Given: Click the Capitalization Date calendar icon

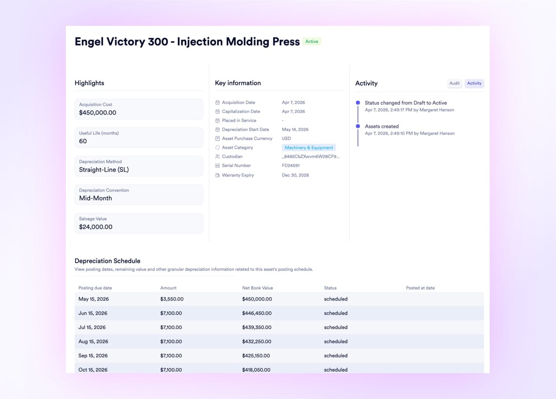Looking at the screenshot, I should (218, 112).
